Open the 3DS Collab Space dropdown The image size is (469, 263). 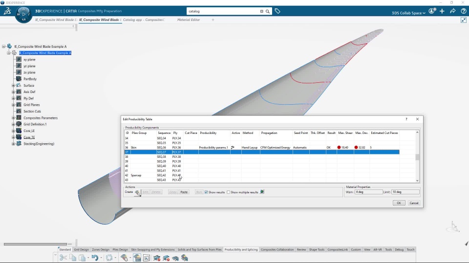[x=408, y=13]
